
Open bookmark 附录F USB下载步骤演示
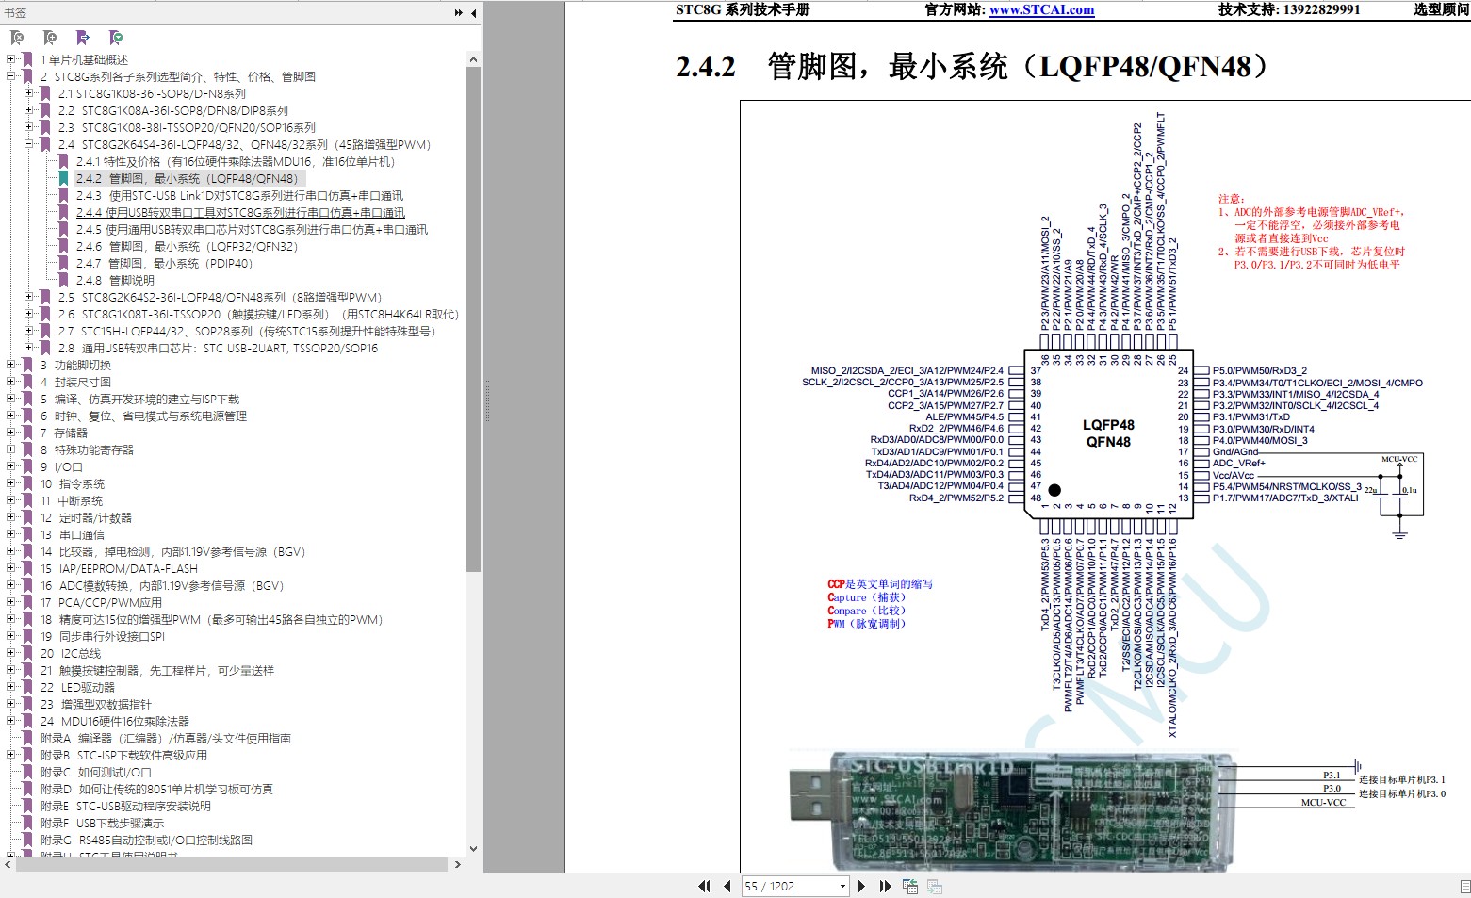tap(102, 823)
